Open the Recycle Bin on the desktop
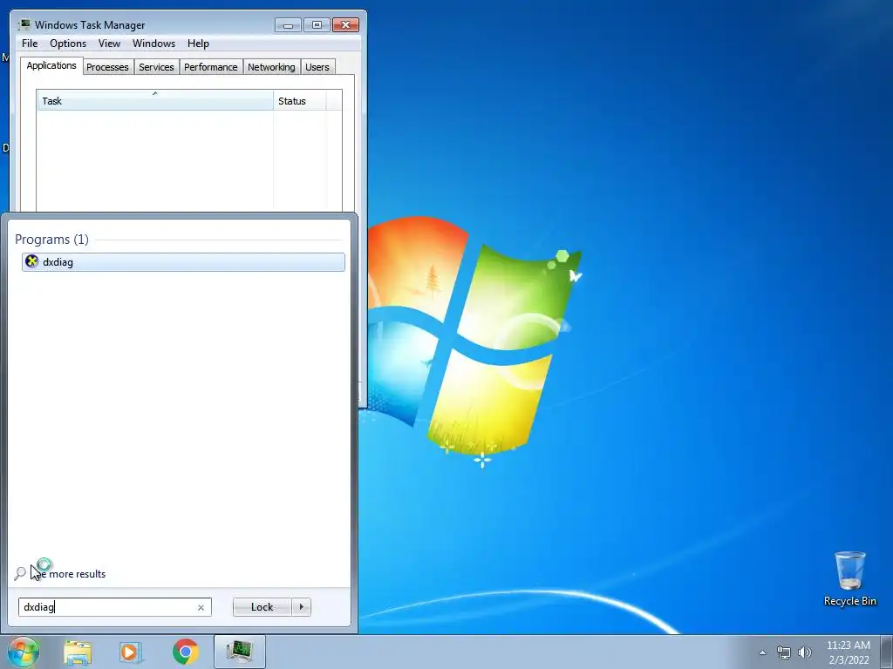The width and height of the screenshot is (893, 669). click(x=849, y=578)
